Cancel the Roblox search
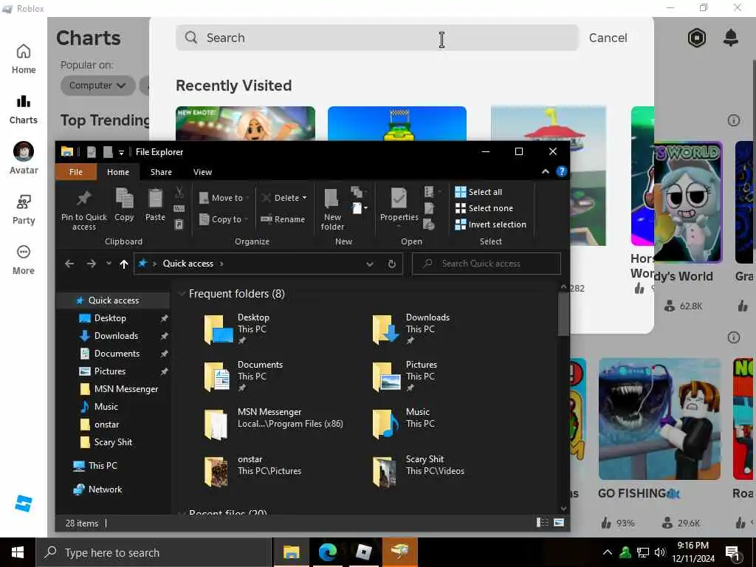Screen dimensions: 756x567 (x=608, y=38)
